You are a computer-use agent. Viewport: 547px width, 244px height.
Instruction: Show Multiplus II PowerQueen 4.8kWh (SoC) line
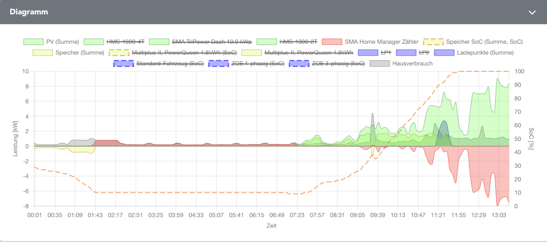(x=173, y=53)
